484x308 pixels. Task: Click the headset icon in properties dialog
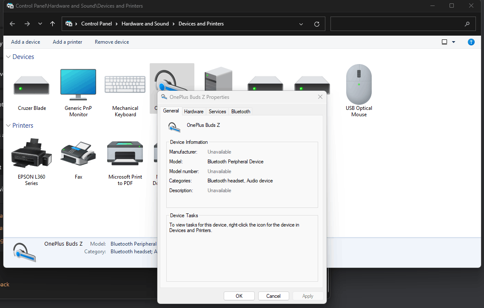pyautogui.click(x=174, y=127)
